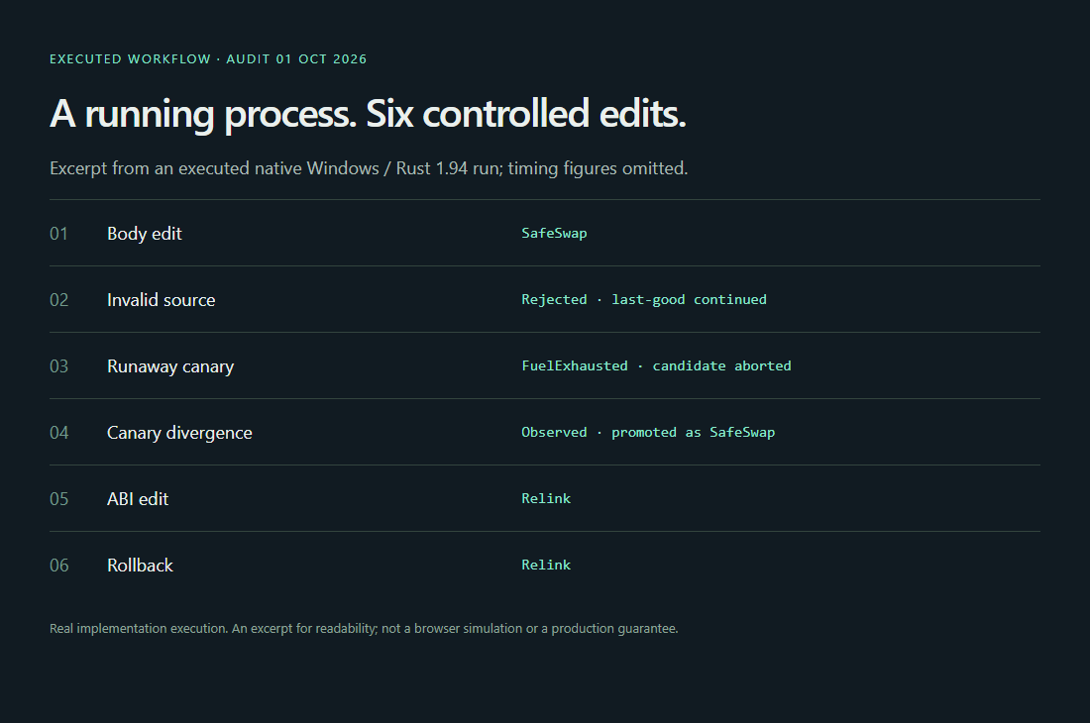Screen dimensions: 1090x723
Task: Click the 'Relink' result for Rollback
Action: tap(546, 565)
